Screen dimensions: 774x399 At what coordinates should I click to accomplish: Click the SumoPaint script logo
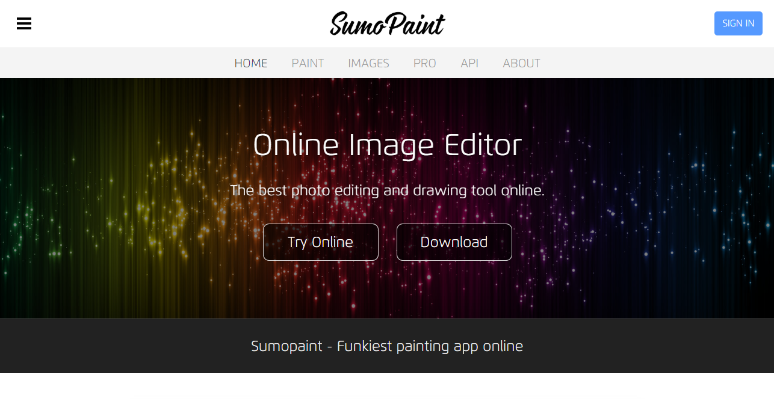pyautogui.click(x=387, y=24)
